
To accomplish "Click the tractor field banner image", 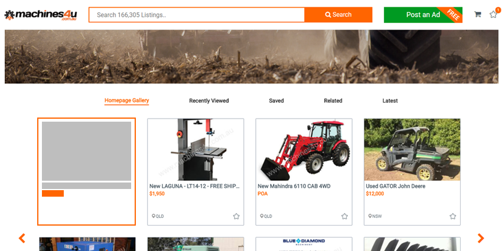I will pyautogui.click(x=252, y=57).
